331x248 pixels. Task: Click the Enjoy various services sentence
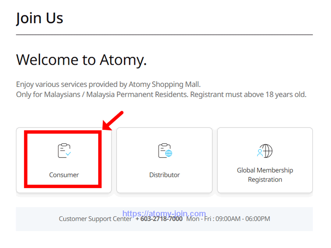tap(108, 84)
